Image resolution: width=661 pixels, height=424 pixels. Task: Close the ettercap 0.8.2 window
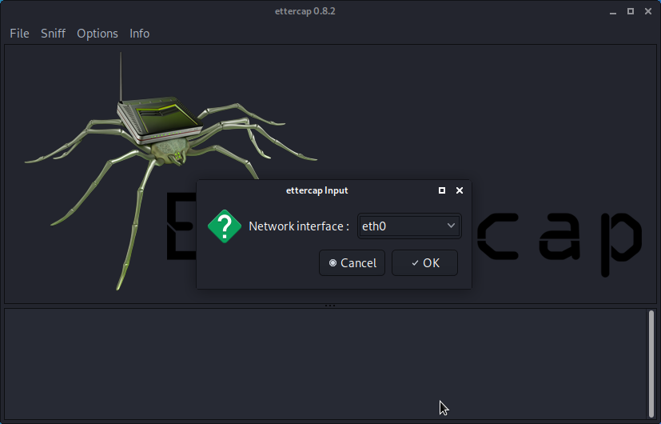point(648,11)
